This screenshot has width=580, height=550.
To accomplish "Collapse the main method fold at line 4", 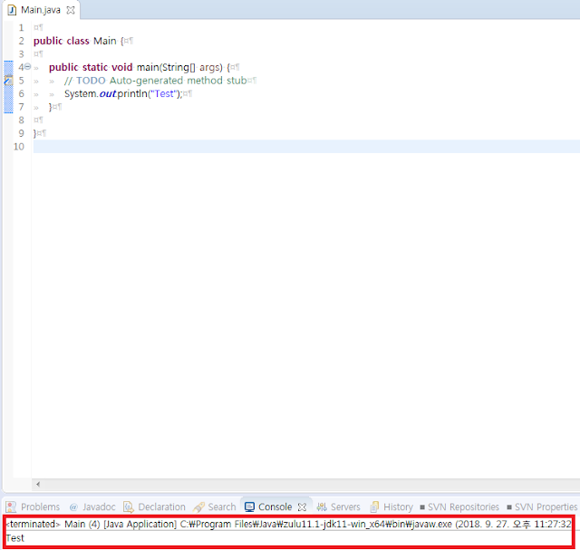I will (x=27, y=66).
